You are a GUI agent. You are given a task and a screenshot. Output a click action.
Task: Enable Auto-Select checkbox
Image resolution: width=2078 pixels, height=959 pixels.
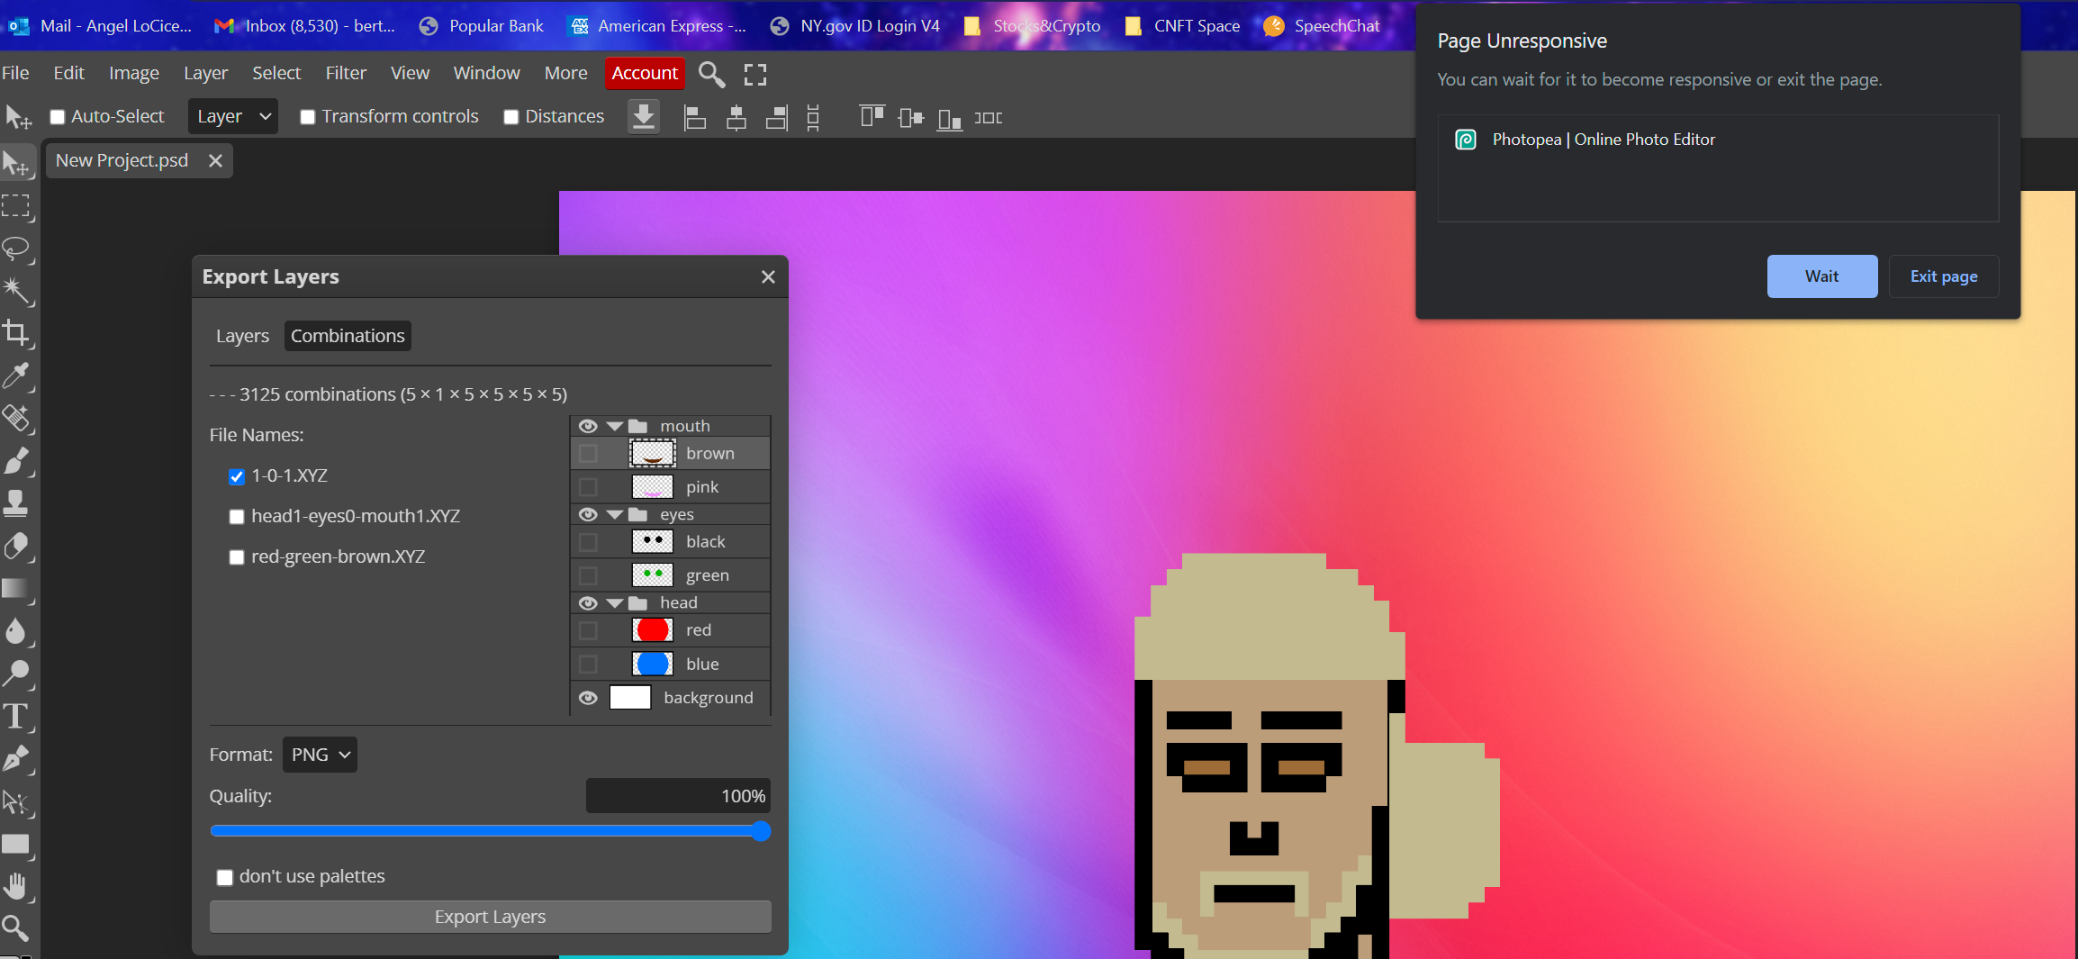click(58, 117)
